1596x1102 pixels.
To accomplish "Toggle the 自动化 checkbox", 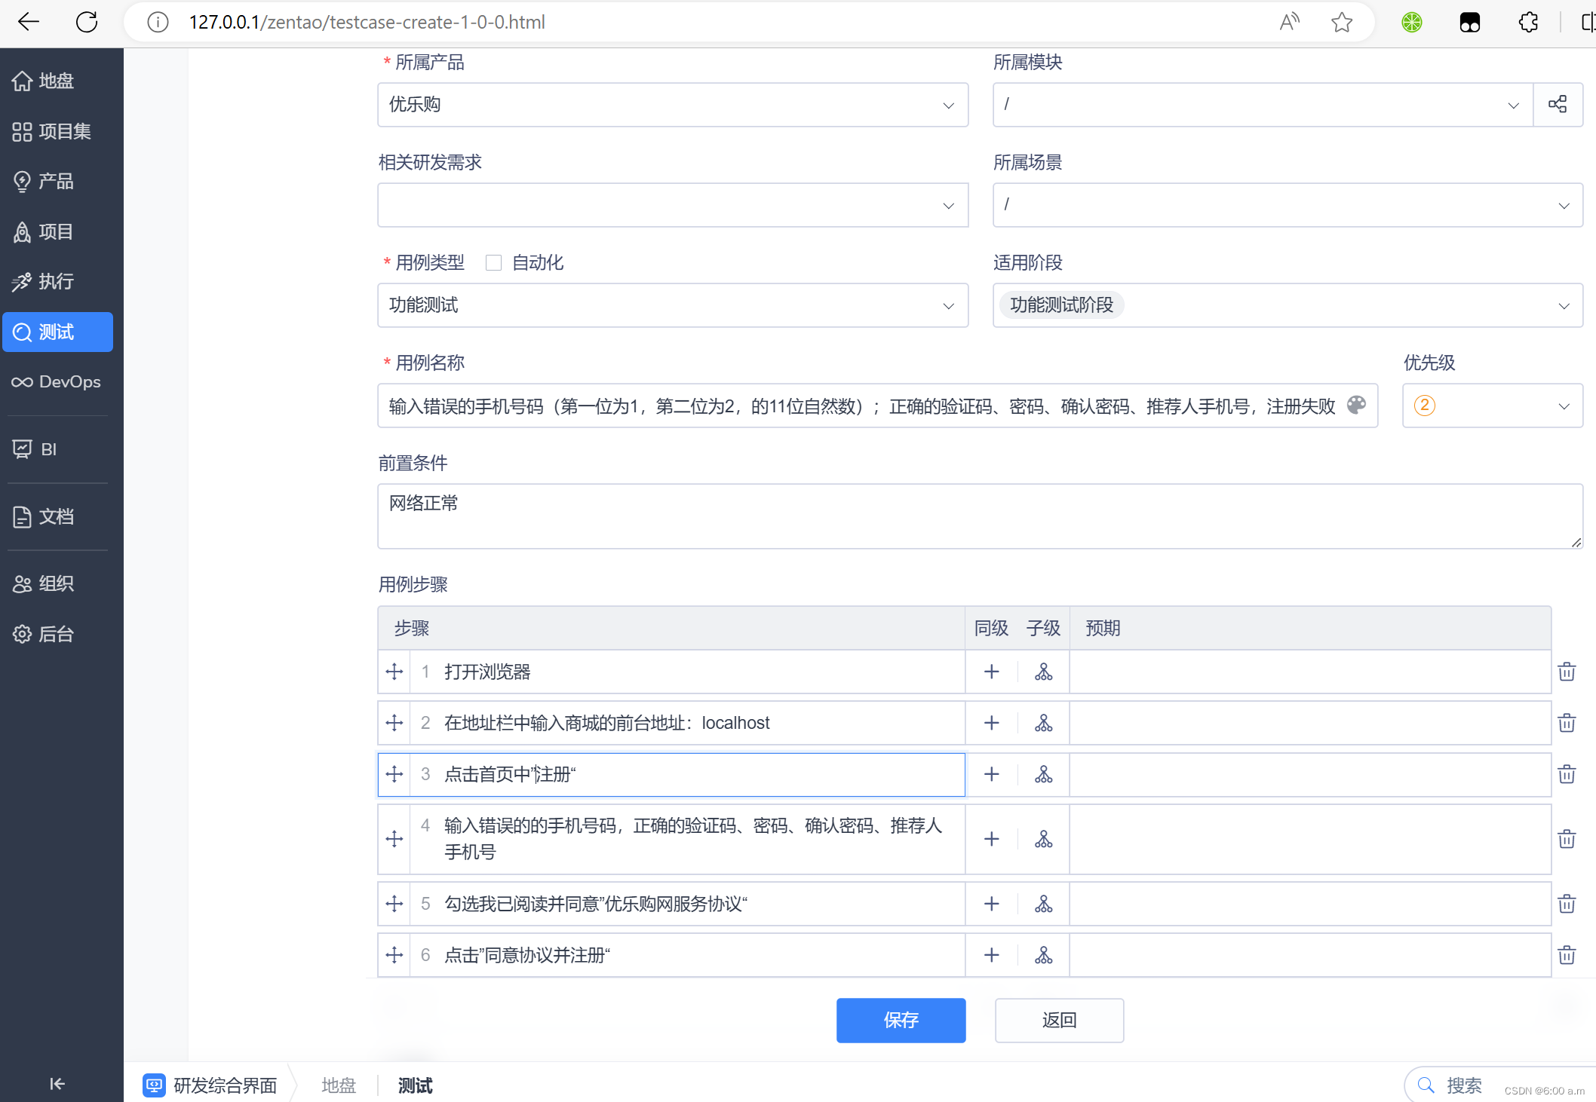I will point(493,262).
